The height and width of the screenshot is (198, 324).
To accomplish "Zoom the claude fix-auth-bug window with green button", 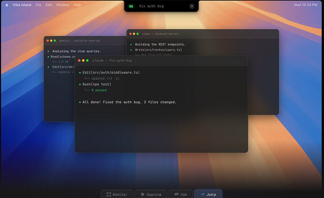I will click(87, 61).
